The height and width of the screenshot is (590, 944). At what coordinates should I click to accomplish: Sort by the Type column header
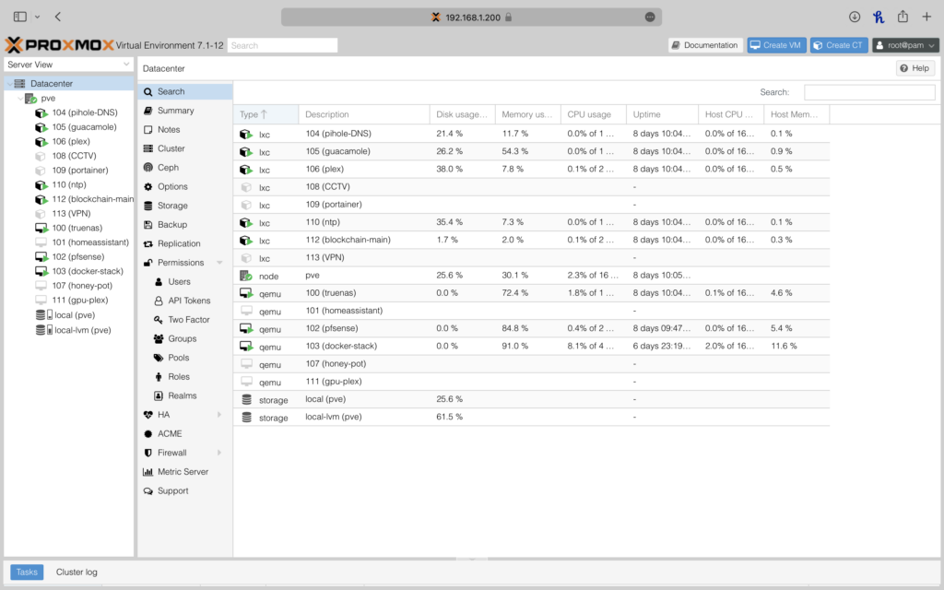coord(265,114)
